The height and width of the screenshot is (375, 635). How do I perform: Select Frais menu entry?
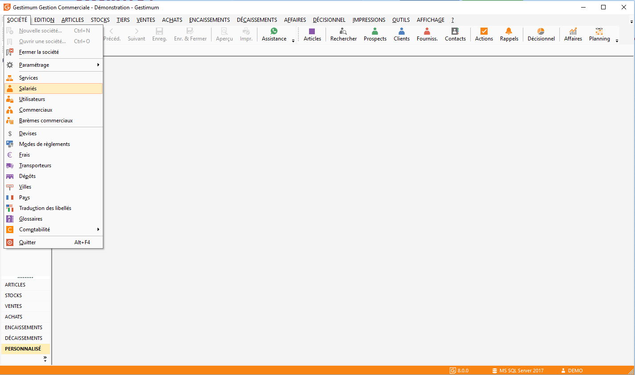tap(53, 155)
